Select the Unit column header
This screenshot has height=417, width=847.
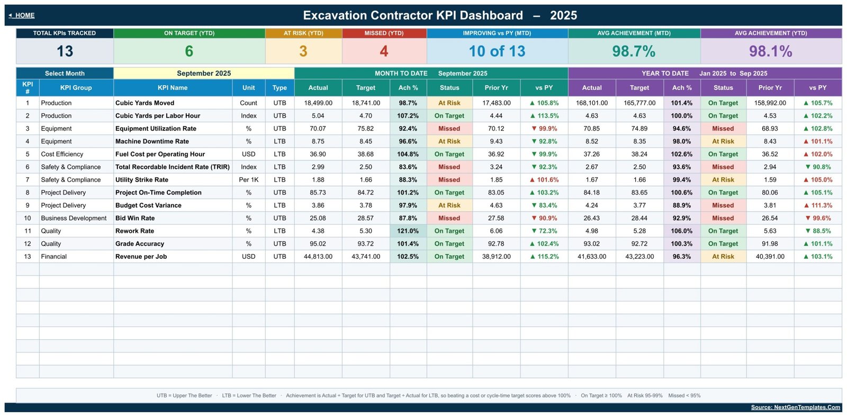249,88
